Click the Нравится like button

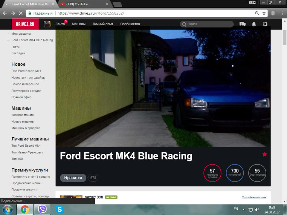(73, 178)
